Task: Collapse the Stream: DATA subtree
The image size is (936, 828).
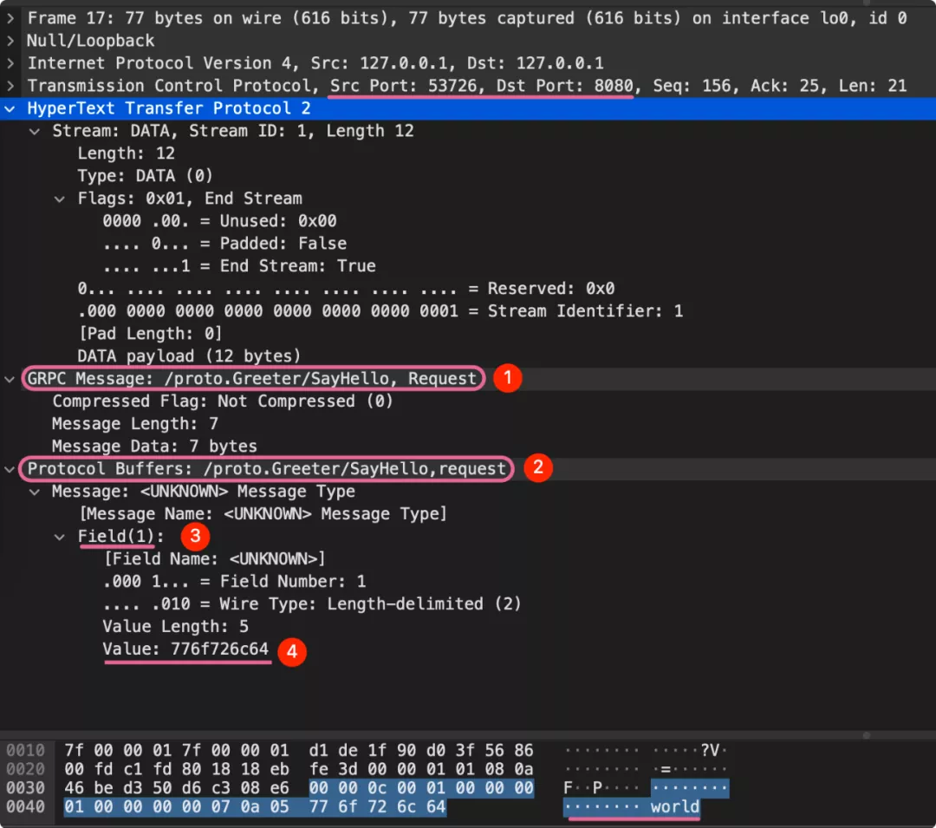Action: click(35, 131)
